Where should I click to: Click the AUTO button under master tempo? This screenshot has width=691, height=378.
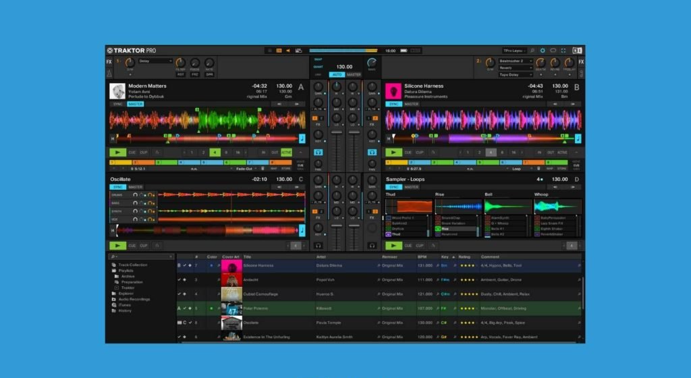point(337,74)
